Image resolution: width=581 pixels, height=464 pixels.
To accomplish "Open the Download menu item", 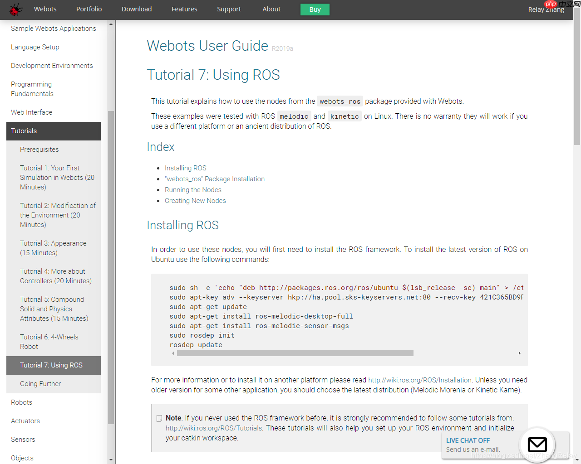I will click(137, 9).
